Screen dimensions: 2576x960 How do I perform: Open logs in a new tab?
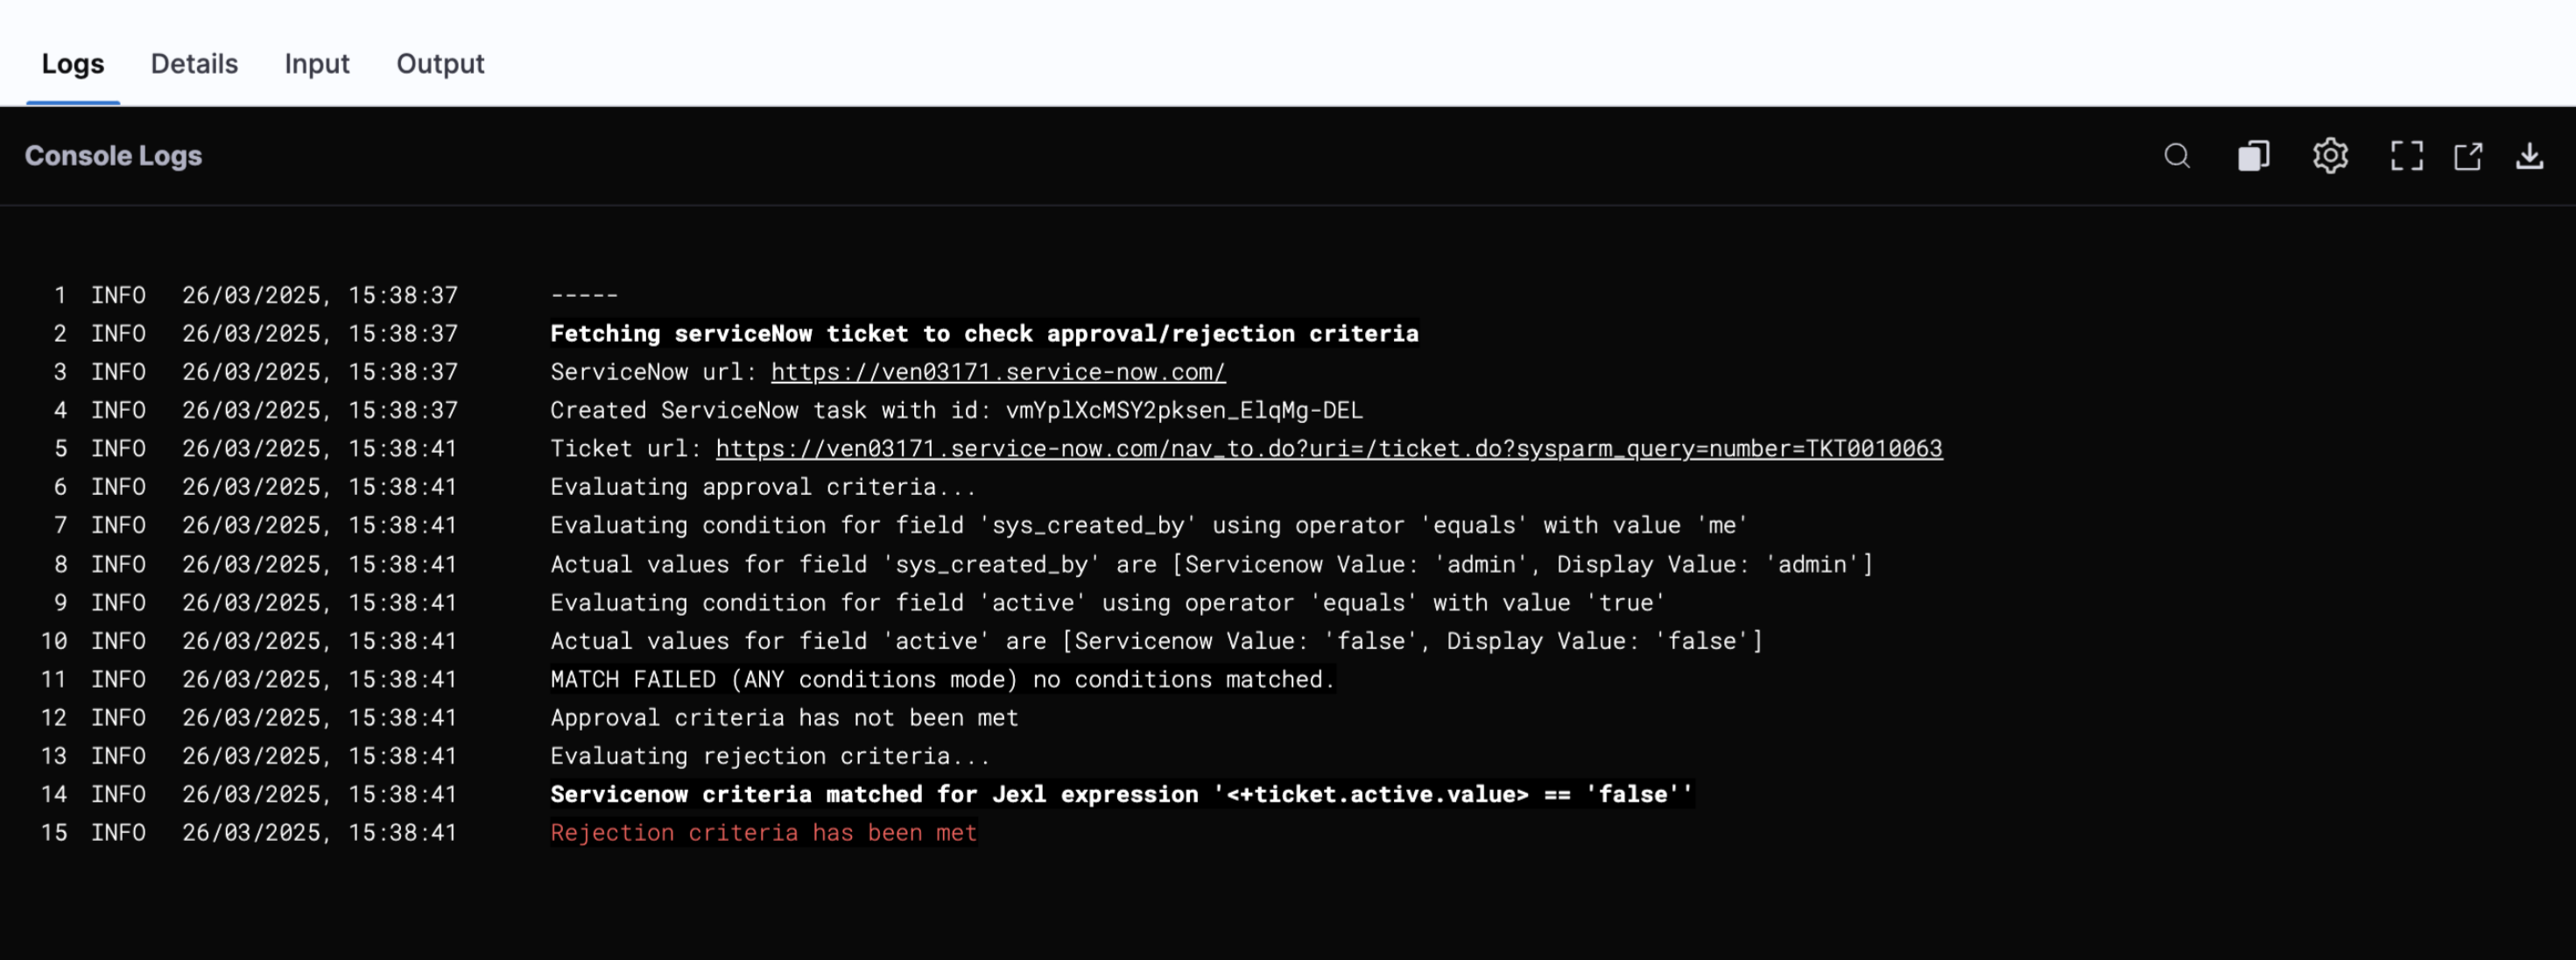click(x=2468, y=156)
